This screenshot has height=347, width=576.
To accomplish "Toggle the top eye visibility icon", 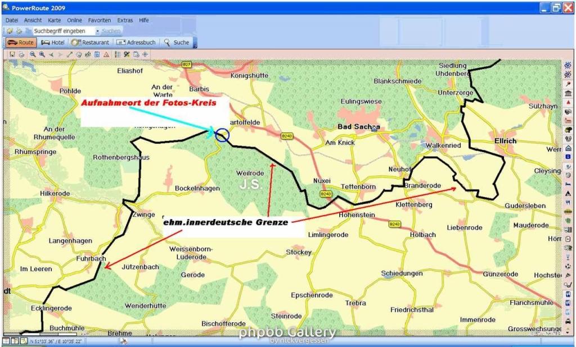I will 568,65.
